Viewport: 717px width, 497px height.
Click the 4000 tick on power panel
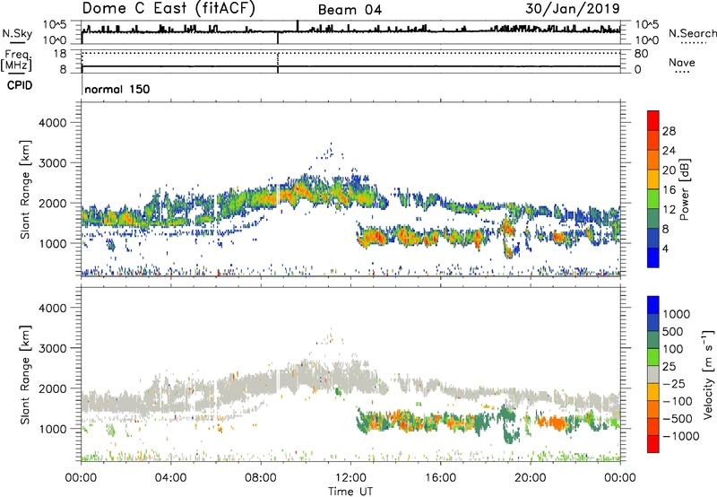(53, 123)
